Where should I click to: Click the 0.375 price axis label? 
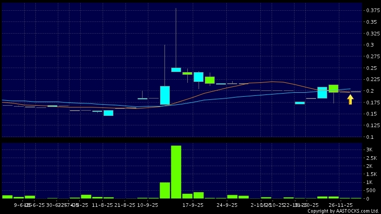point(371,10)
